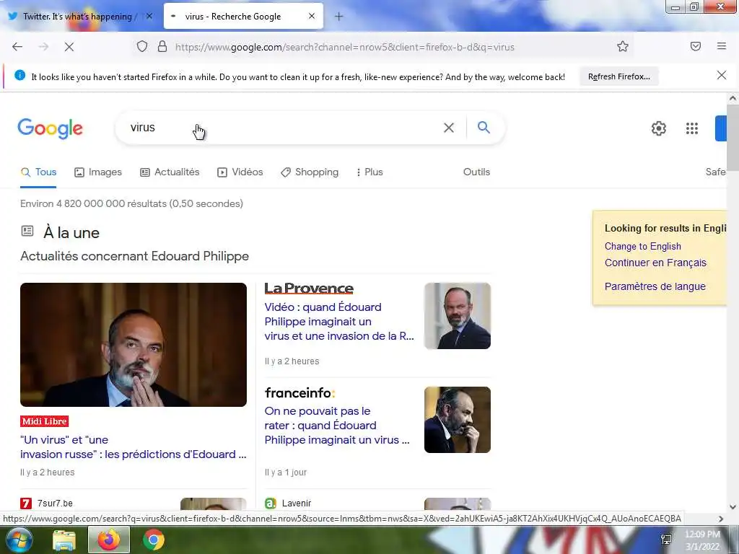Switch to the Twitter tab
This screenshot has height=554, width=739.
coord(79,17)
